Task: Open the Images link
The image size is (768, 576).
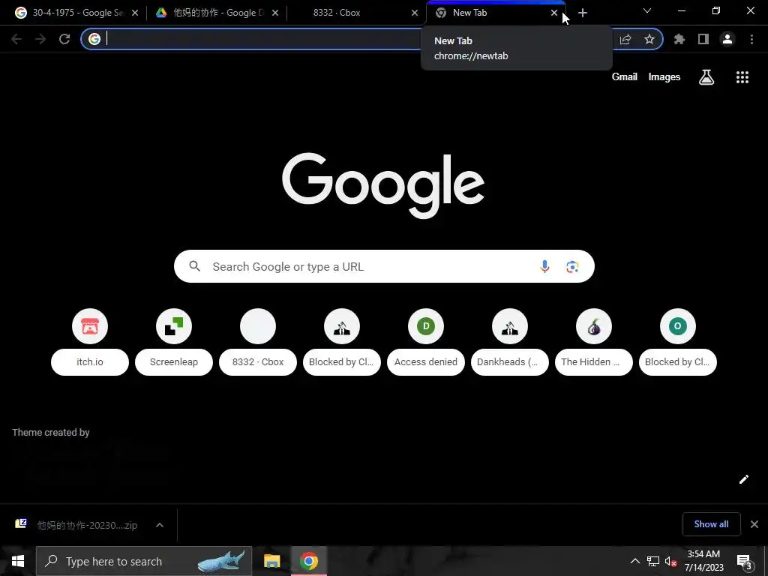Action: tap(664, 77)
